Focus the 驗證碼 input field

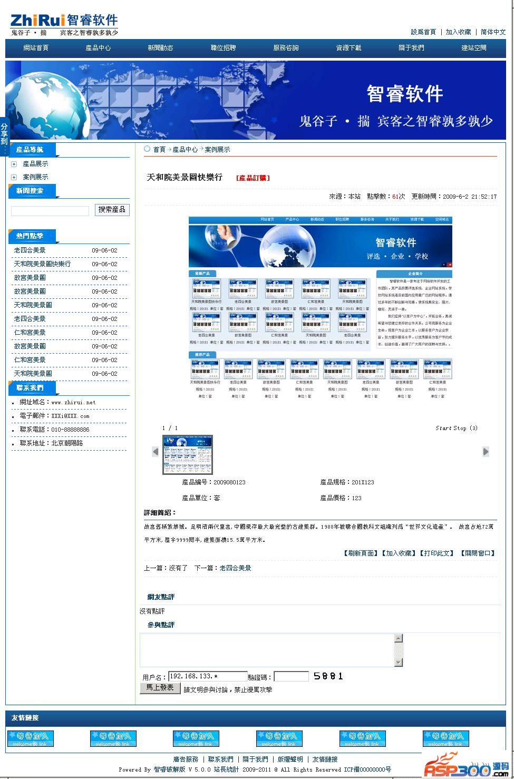point(291,677)
